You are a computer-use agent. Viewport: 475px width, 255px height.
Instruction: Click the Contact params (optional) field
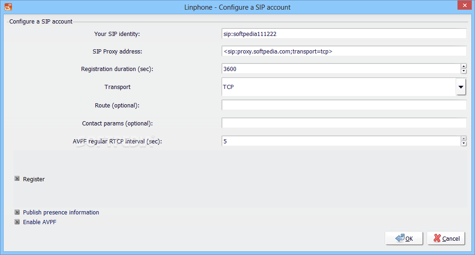(x=344, y=123)
